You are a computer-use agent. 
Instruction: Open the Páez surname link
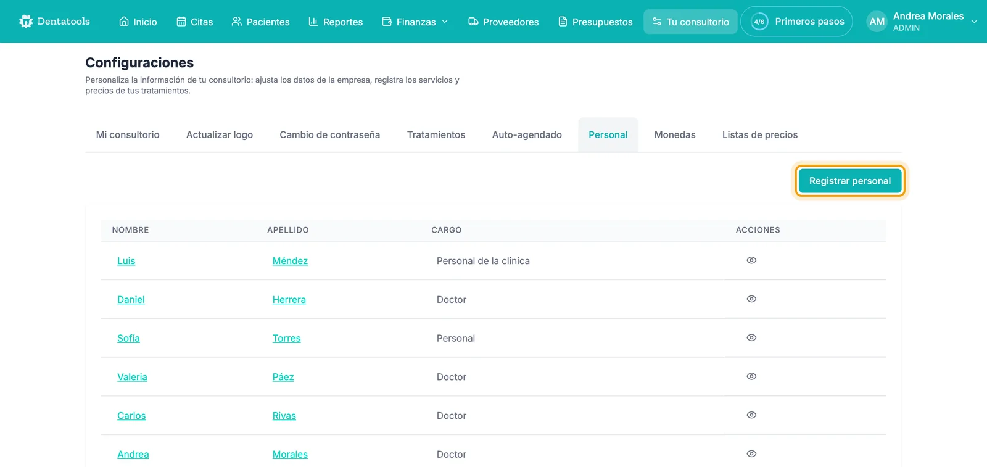tap(283, 377)
